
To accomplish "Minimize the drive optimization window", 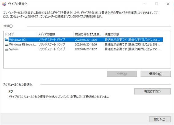I will pos(145,4).
